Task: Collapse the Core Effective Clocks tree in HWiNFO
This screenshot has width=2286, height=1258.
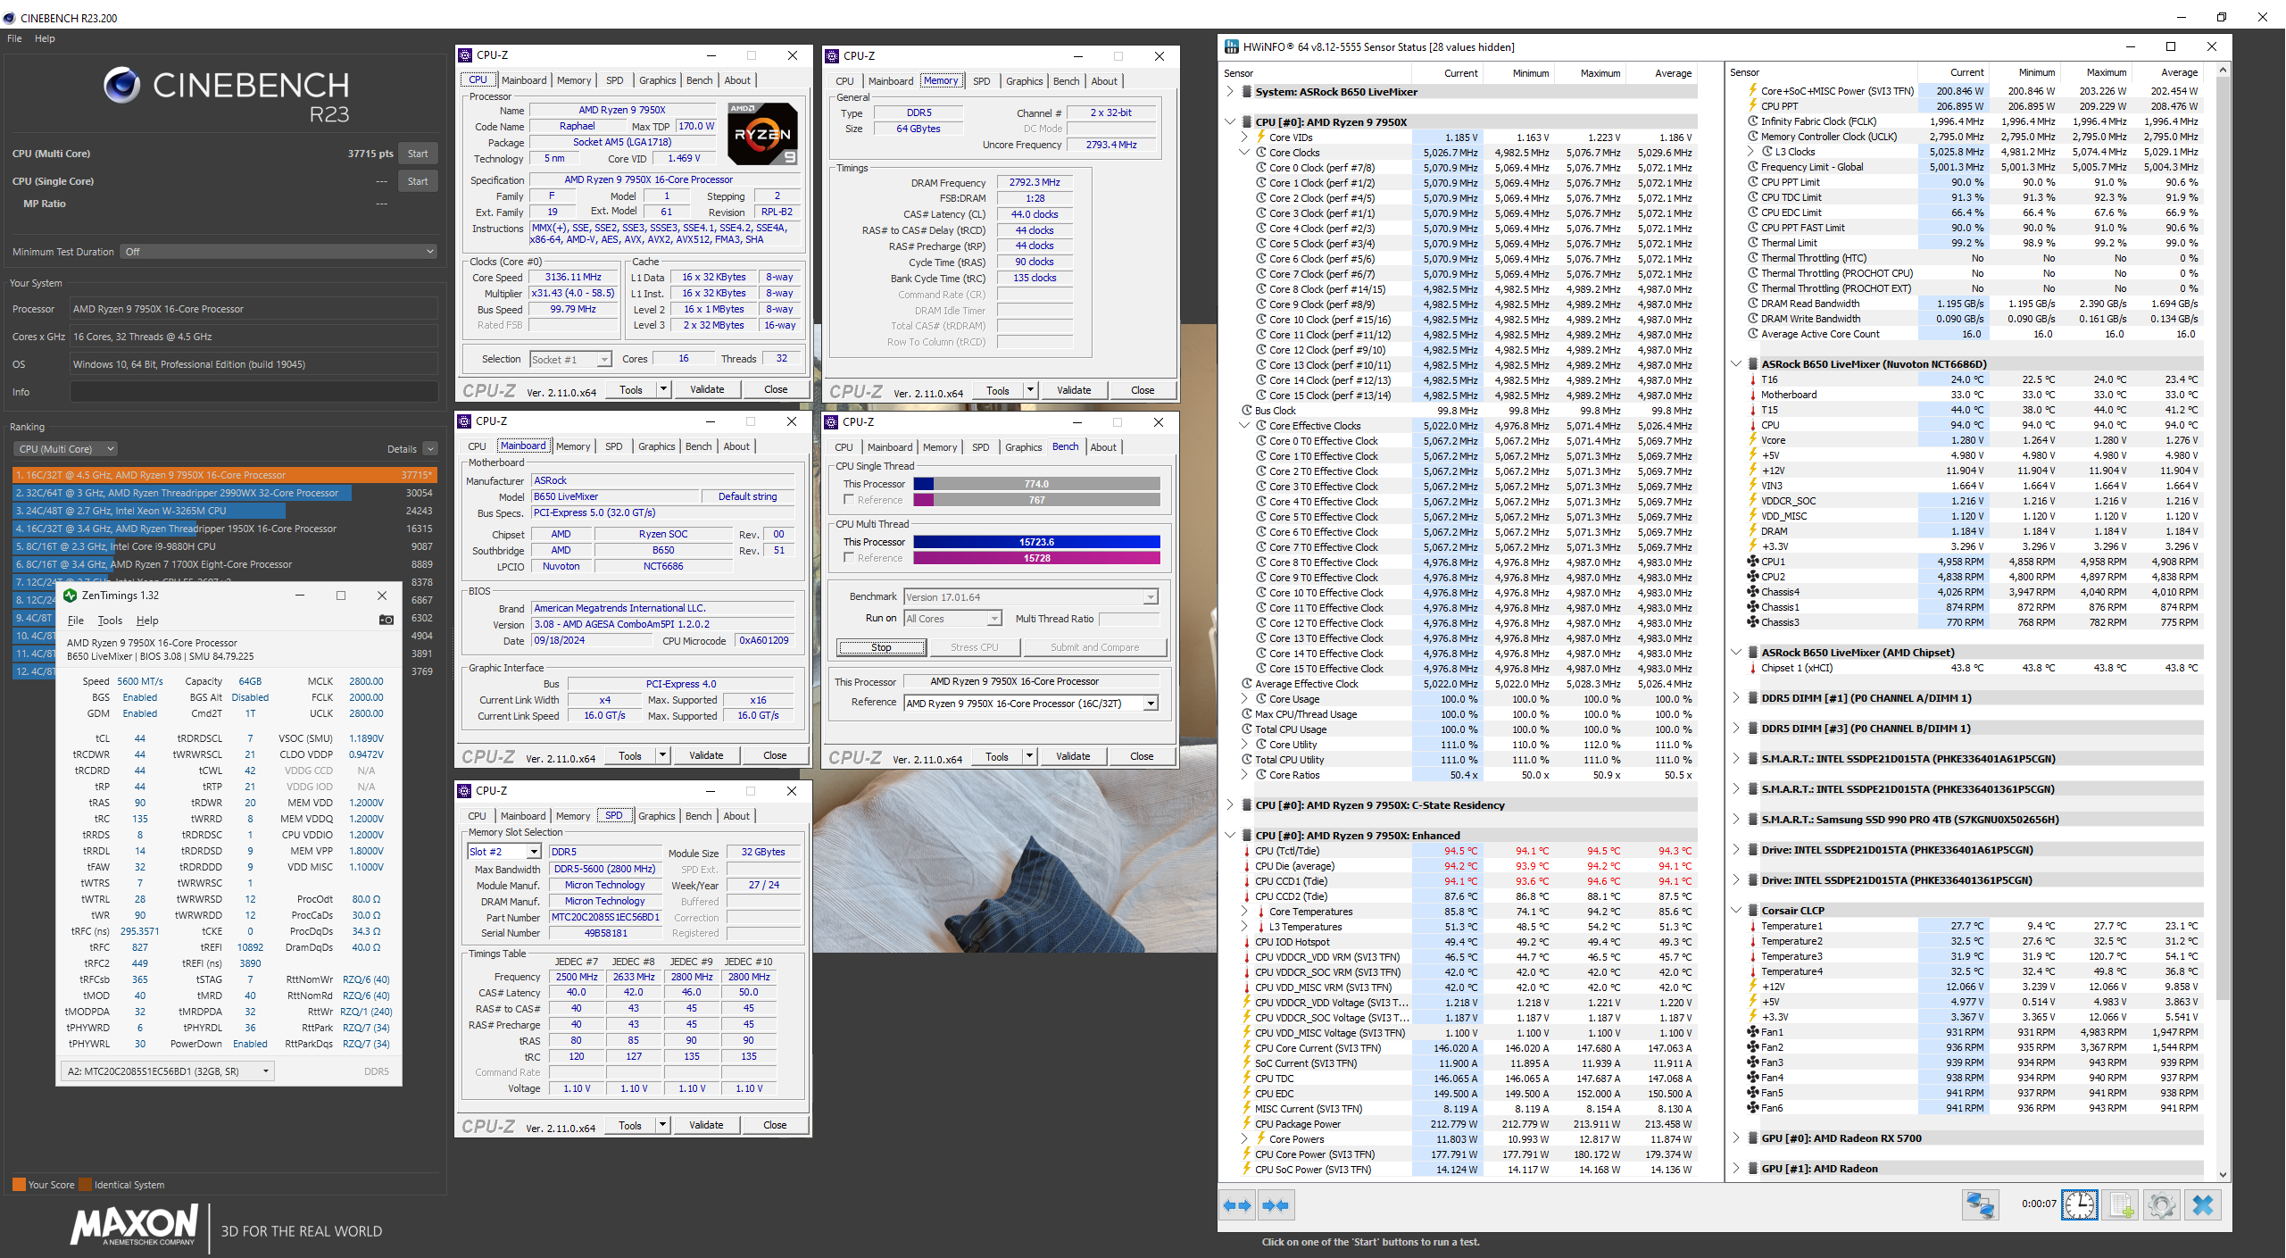Action: click(x=1245, y=426)
